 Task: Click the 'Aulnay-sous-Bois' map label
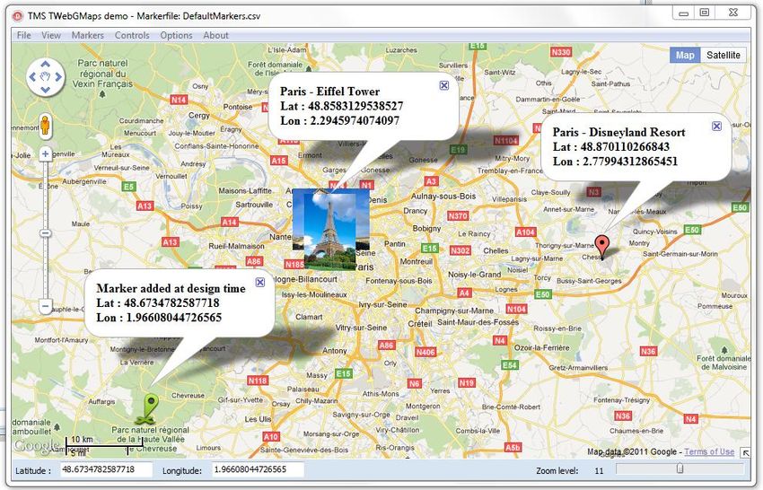[x=443, y=197]
